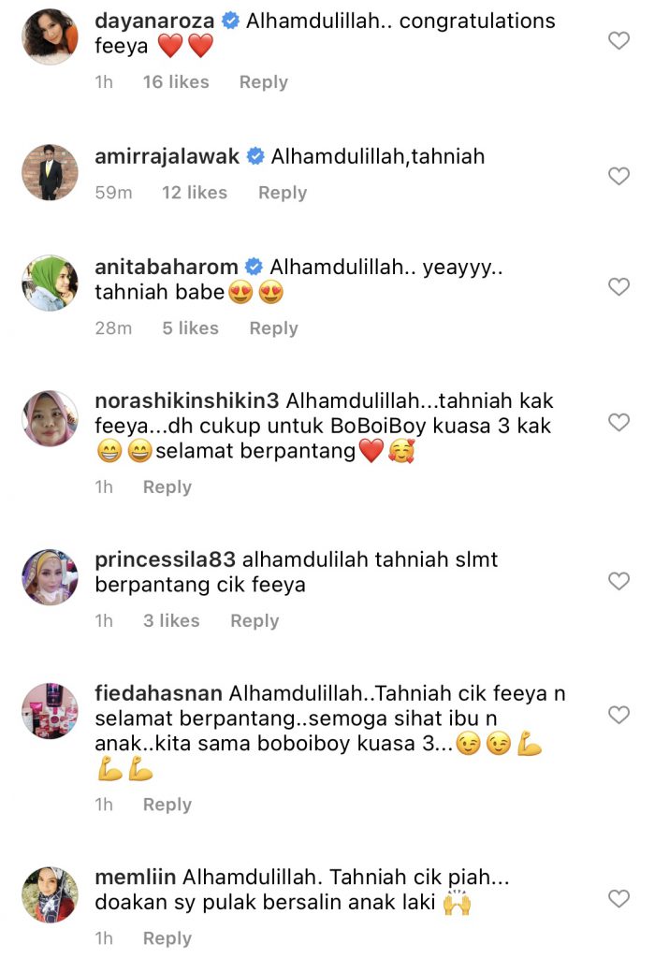Like amirrajalawak's comment with the heart
The image size is (669, 958).
point(618,176)
